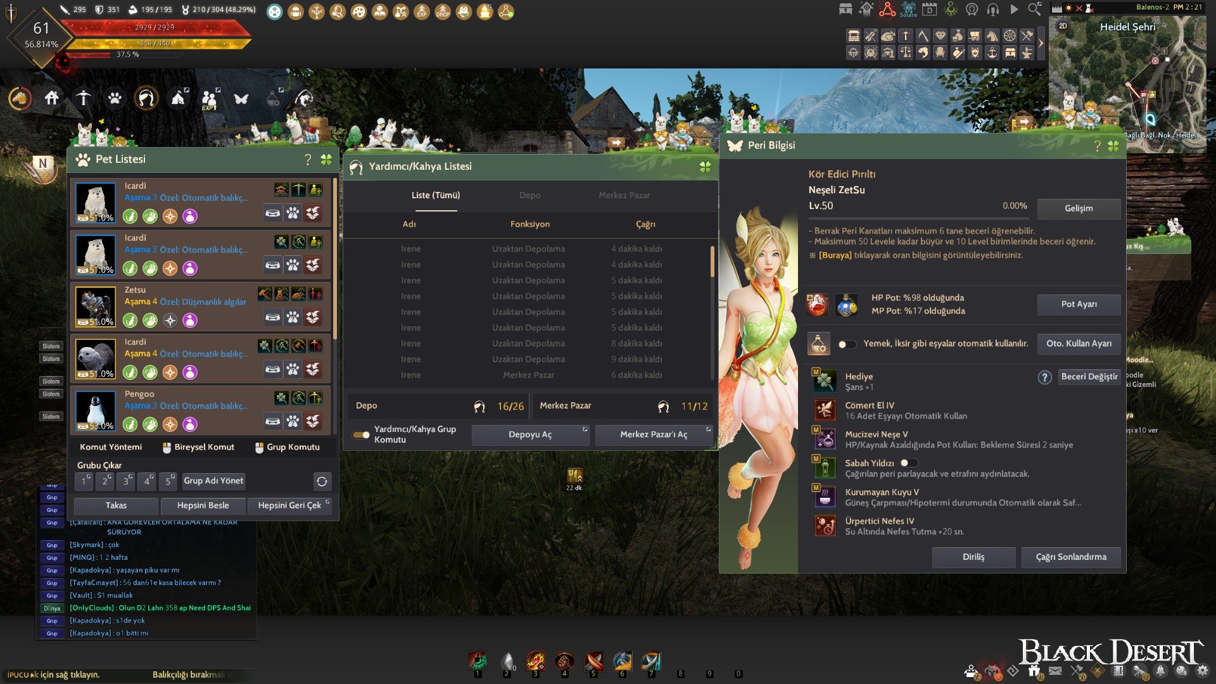Click Hepsini Geri Çek button

coord(289,505)
